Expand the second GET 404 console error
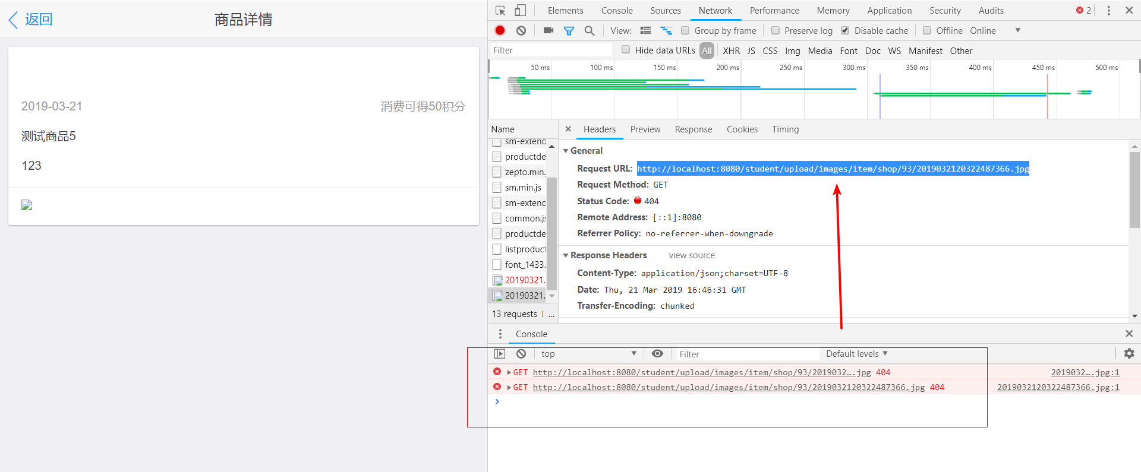1141x472 pixels. point(509,387)
